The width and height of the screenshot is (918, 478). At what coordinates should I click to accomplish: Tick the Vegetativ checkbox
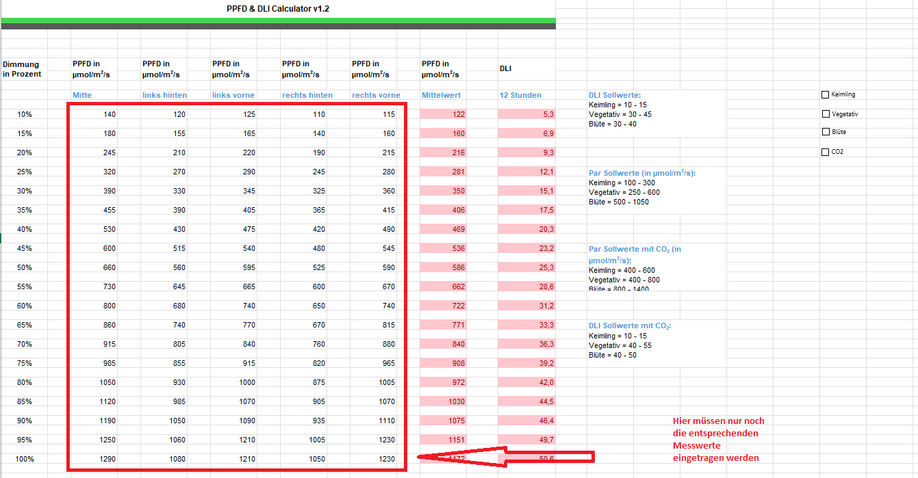[x=826, y=114]
